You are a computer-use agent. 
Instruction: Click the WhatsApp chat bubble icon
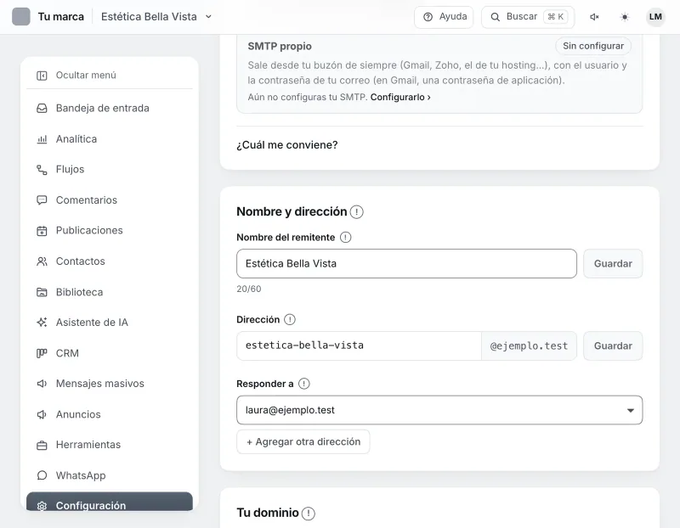42,475
